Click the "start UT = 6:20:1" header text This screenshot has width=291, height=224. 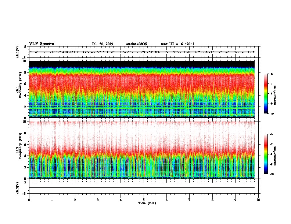177,44
